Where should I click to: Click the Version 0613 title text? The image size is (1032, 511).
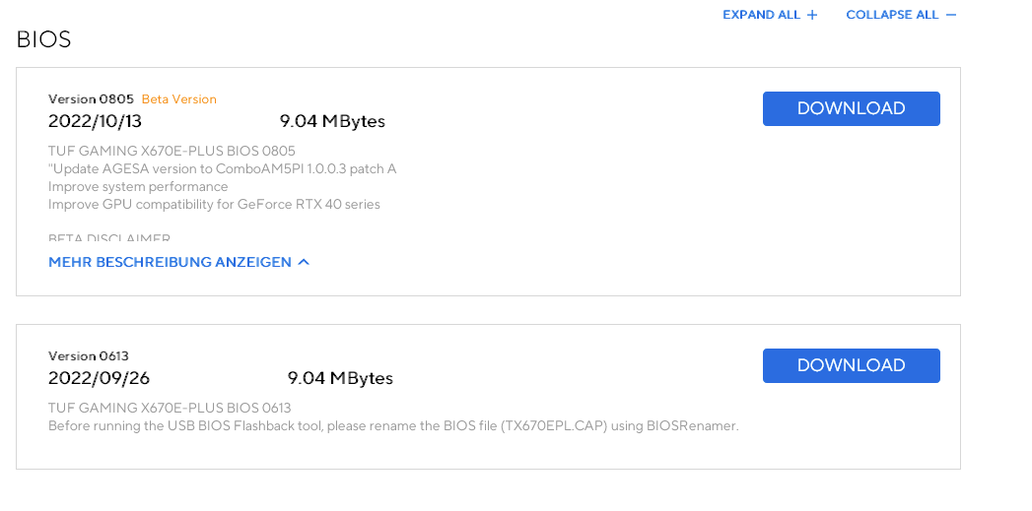(x=88, y=355)
